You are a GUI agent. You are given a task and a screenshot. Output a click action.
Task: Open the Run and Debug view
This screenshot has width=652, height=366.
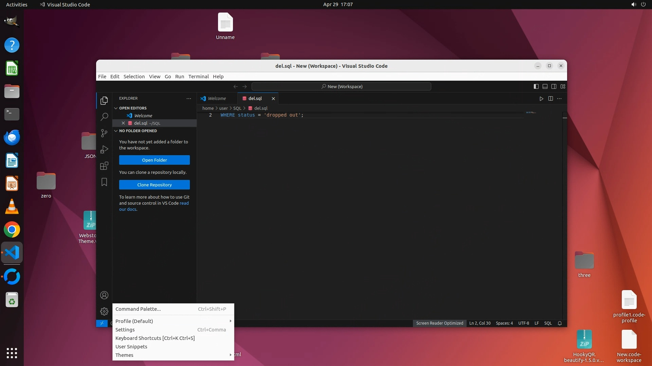(104, 149)
